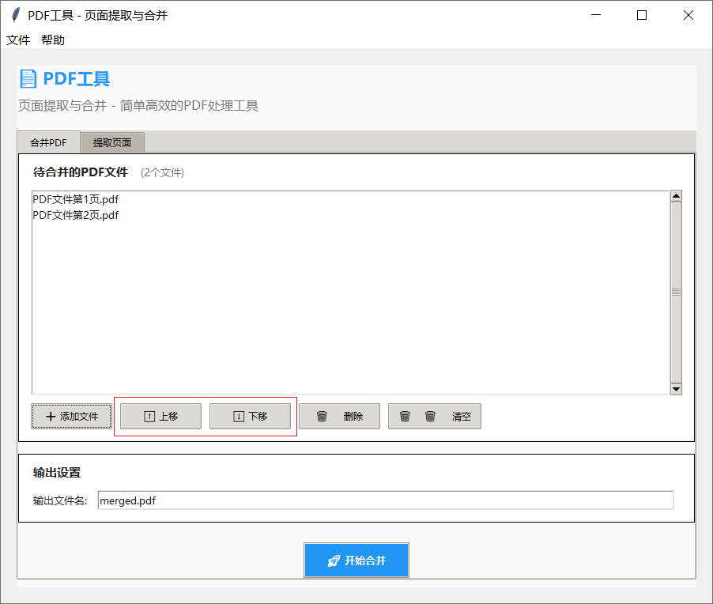Click the double trash icons on 清空 button
The width and height of the screenshot is (713, 604).
coord(417,417)
